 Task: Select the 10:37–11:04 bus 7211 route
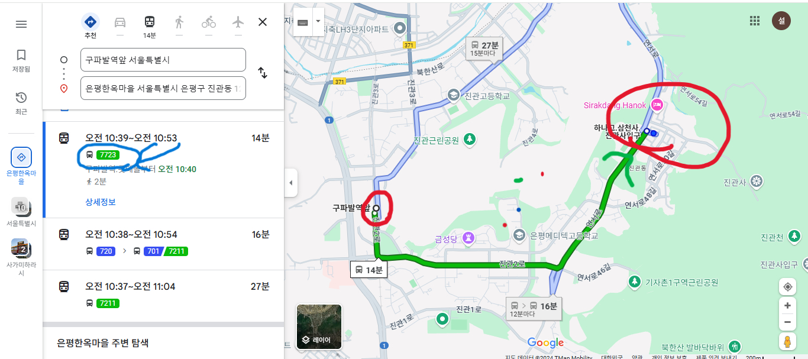(x=163, y=296)
